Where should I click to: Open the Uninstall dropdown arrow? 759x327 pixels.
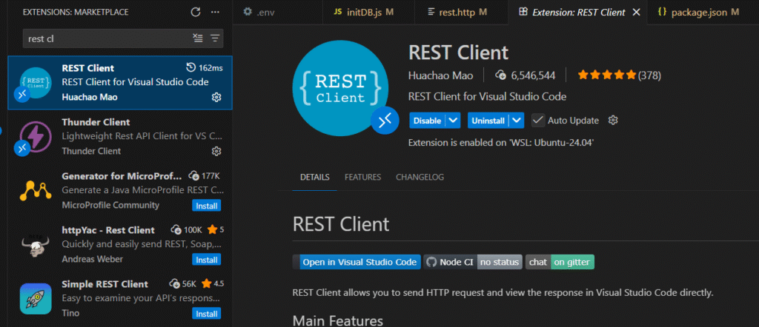click(517, 121)
